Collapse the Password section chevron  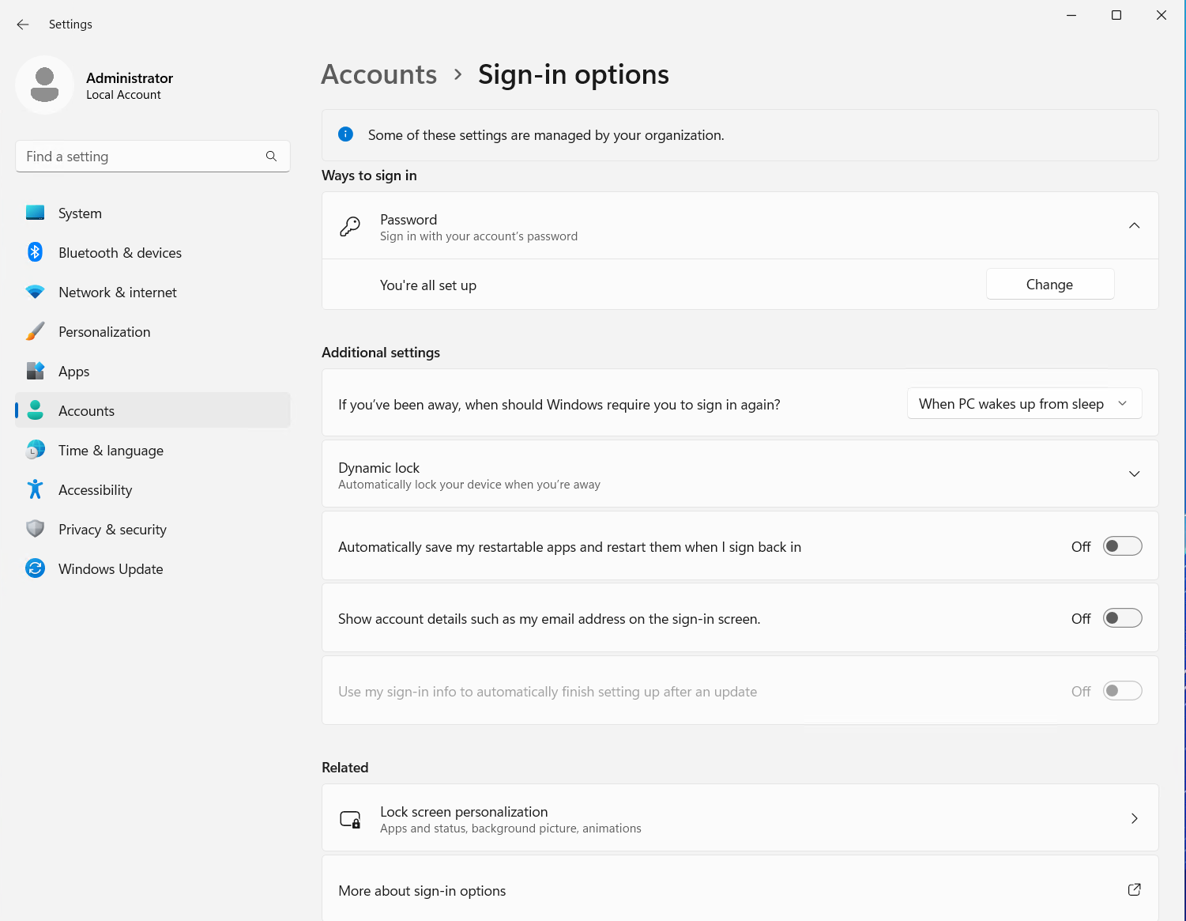[x=1134, y=225]
